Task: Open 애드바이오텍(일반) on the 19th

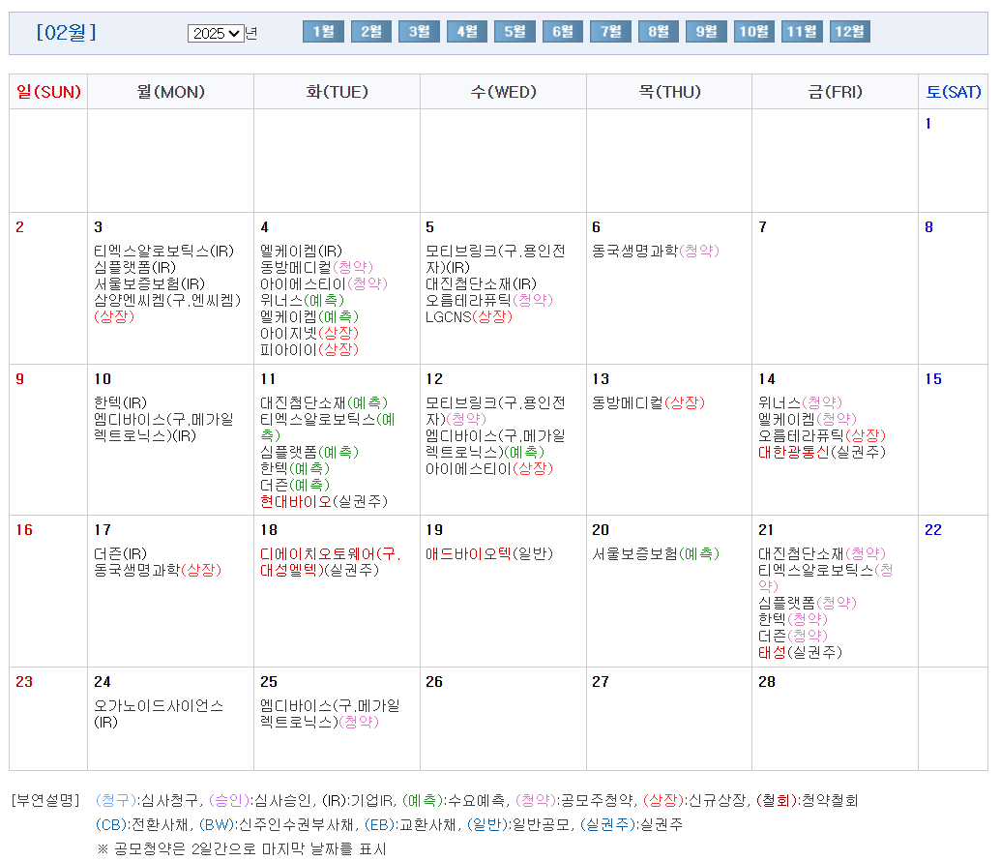Action: (x=489, y=553)
